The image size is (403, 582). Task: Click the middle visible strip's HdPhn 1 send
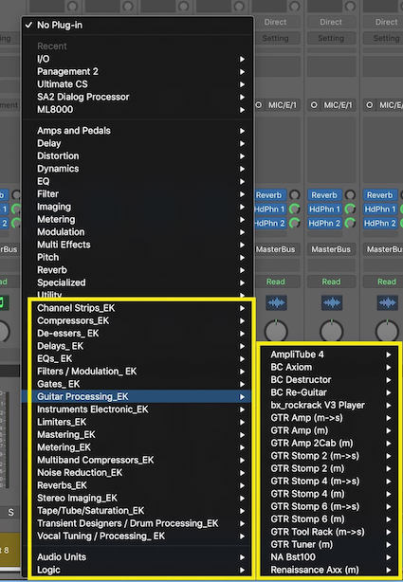[324, 209]
